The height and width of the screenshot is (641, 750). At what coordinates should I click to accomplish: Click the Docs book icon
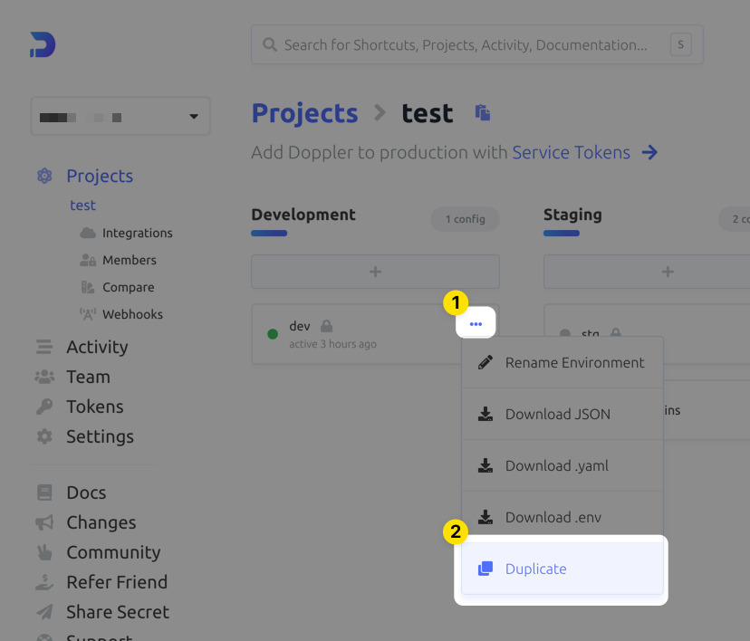tap(44, 493)
